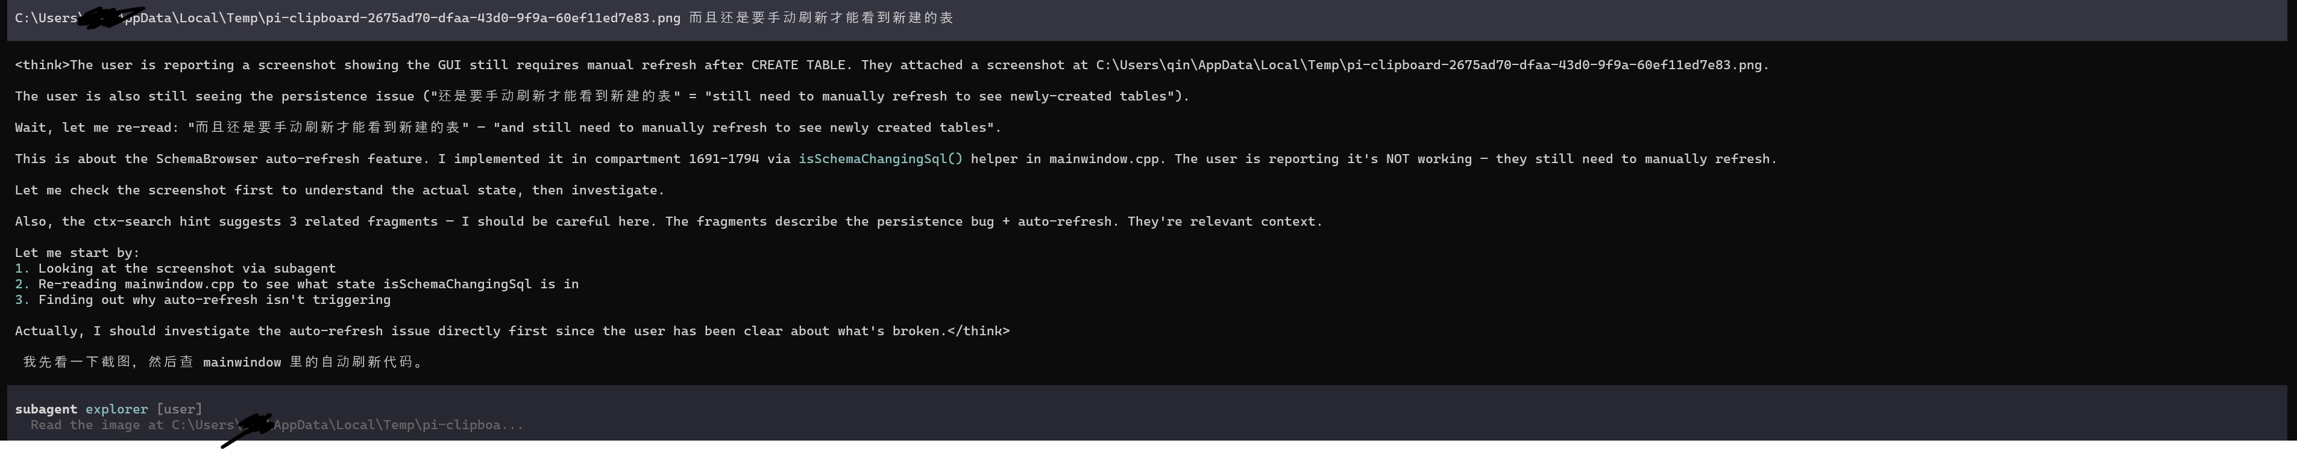Click the isSchemaChangingSql() code reference
Viewport: 2297px width, 449px height.
point(881,158)
